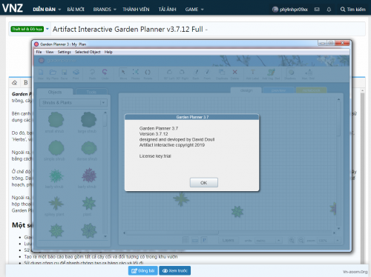Switch to the notebook tab
371x277 pixels.
pos(311,90)
